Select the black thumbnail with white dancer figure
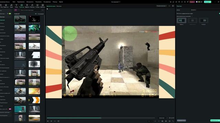The width and height of the screenshot is (220, 123). [34, 19]
